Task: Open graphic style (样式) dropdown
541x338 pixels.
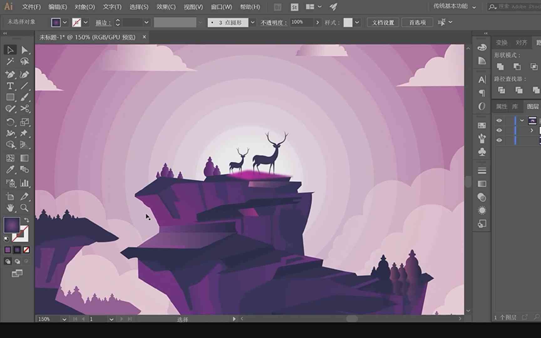Action: coord(357,22)
